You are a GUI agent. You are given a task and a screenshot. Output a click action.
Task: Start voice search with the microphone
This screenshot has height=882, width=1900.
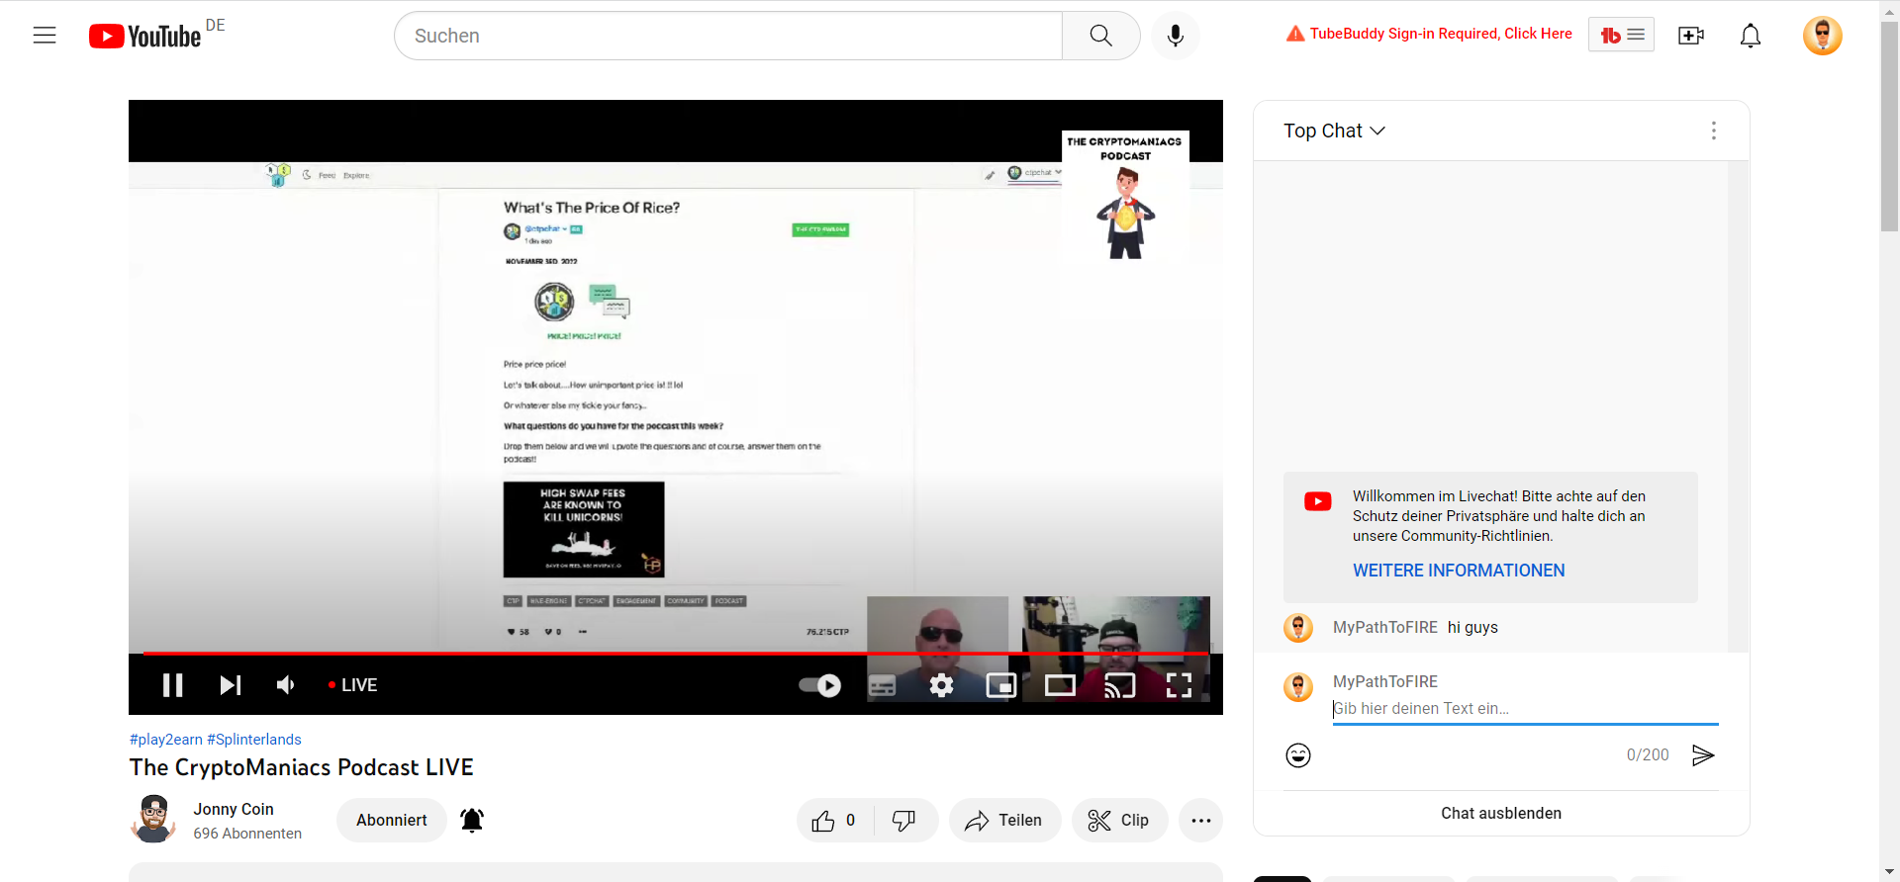(1176, 36)
